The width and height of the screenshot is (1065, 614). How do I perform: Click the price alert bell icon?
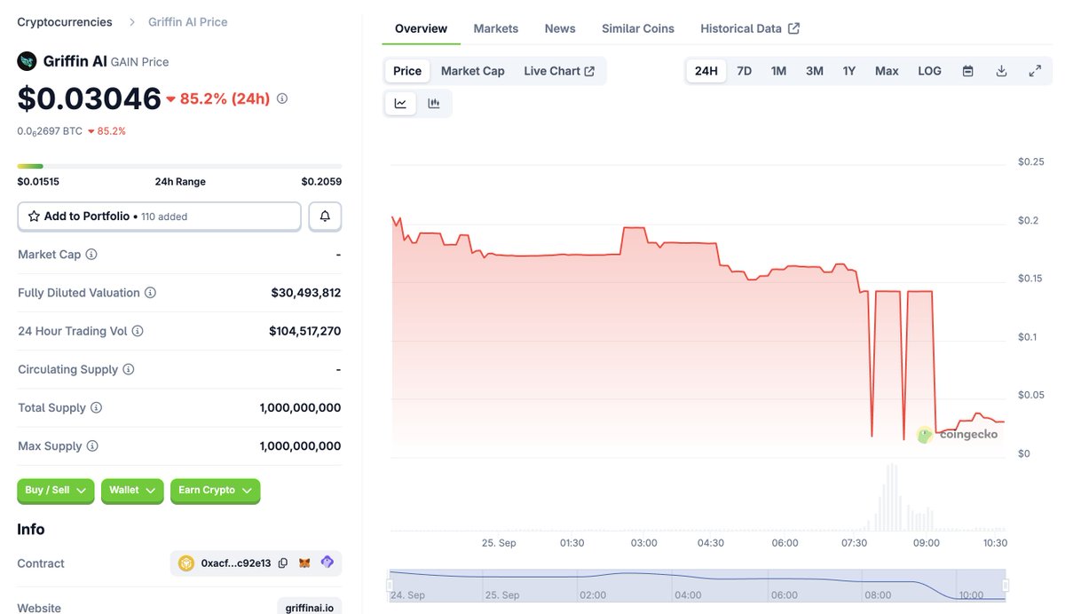coord(325,216)
